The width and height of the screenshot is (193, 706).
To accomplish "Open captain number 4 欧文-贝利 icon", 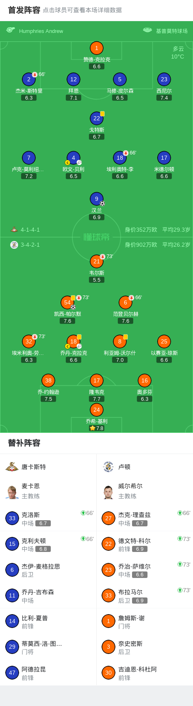I will pos(73,158).
